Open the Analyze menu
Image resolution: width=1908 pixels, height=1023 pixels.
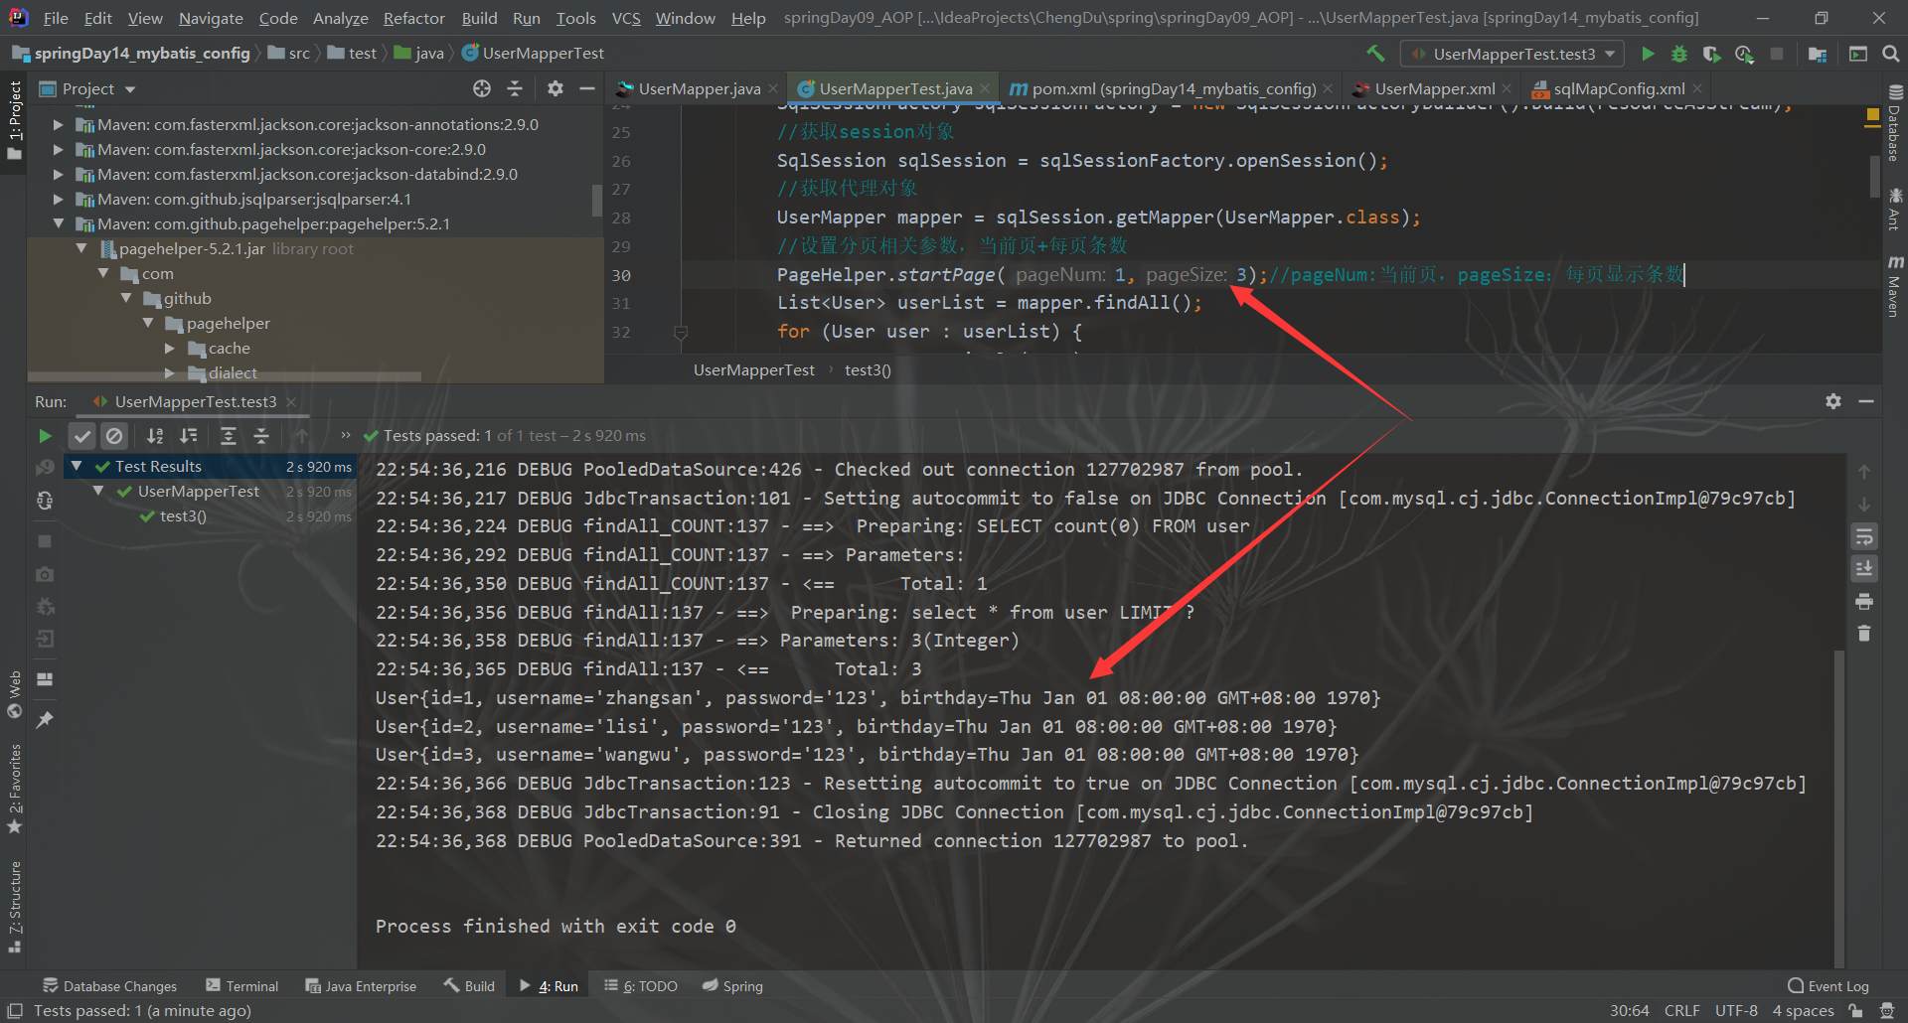point(340,17)
